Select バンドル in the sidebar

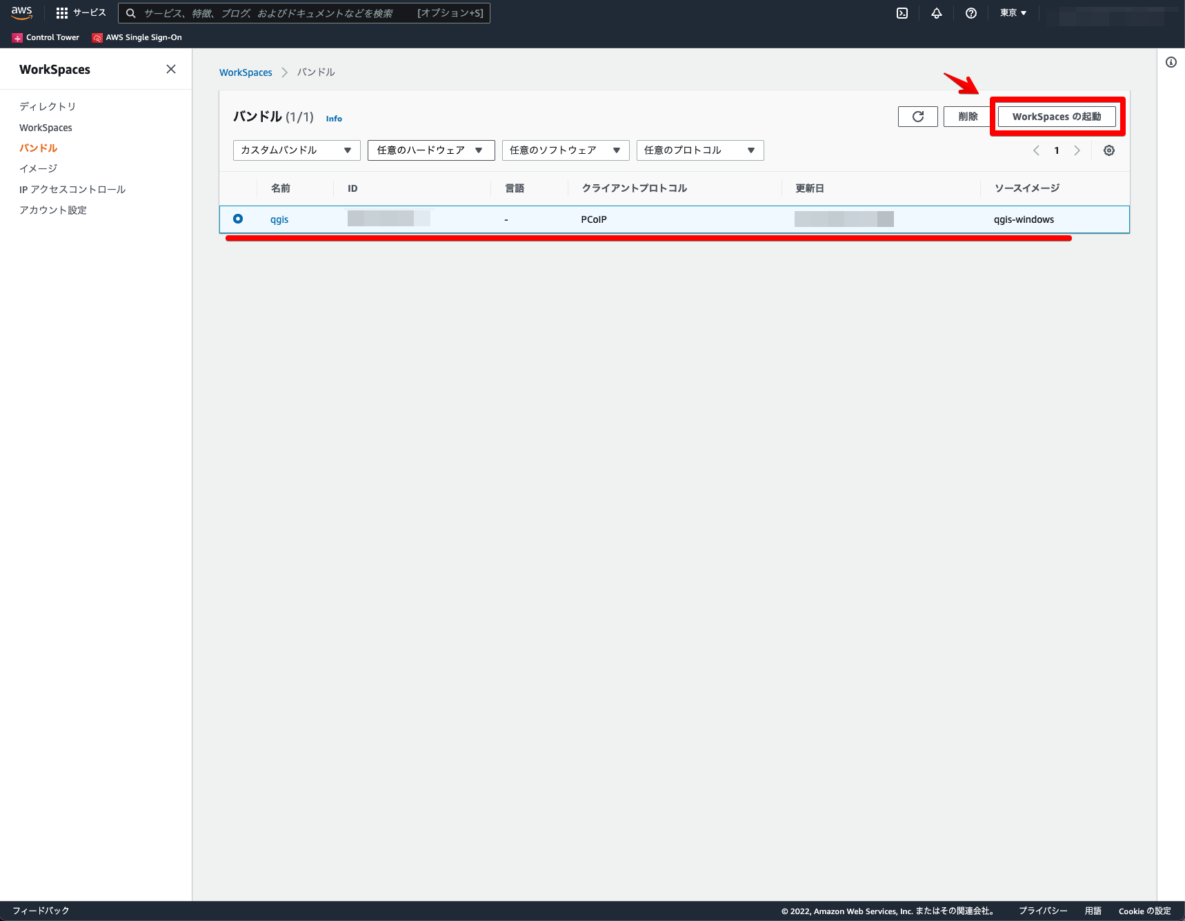[x=38, y=148]
